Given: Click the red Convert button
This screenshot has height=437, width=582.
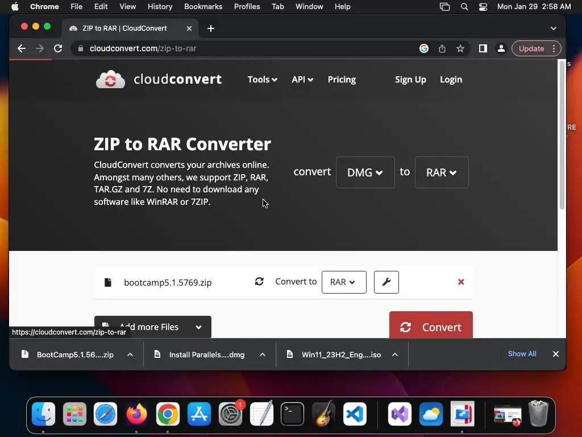Looking at the screenshot, I should [x=431, y=325].
